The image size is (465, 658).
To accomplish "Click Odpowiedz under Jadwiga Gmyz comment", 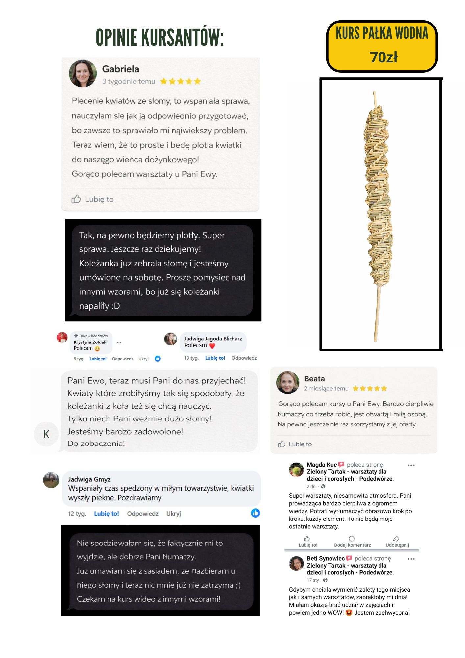I will click(143, 514).
